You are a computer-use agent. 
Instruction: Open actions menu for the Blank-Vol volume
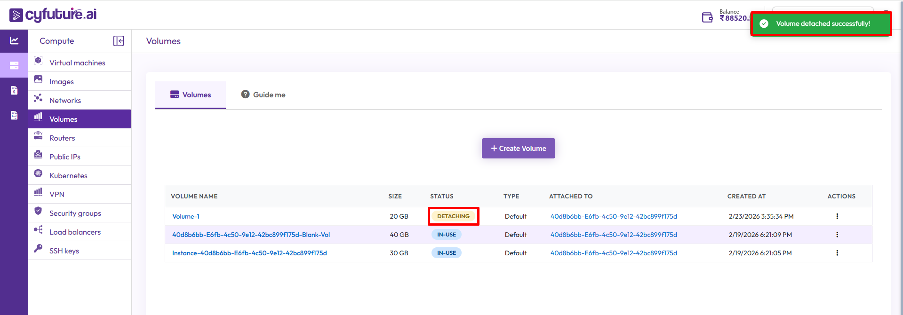[837, 235]
